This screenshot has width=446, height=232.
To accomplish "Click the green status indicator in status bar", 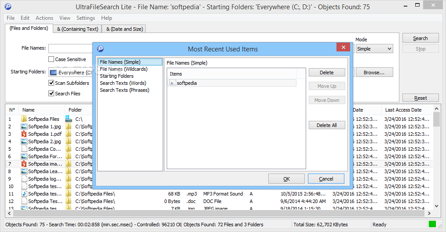I will point(432,224).
